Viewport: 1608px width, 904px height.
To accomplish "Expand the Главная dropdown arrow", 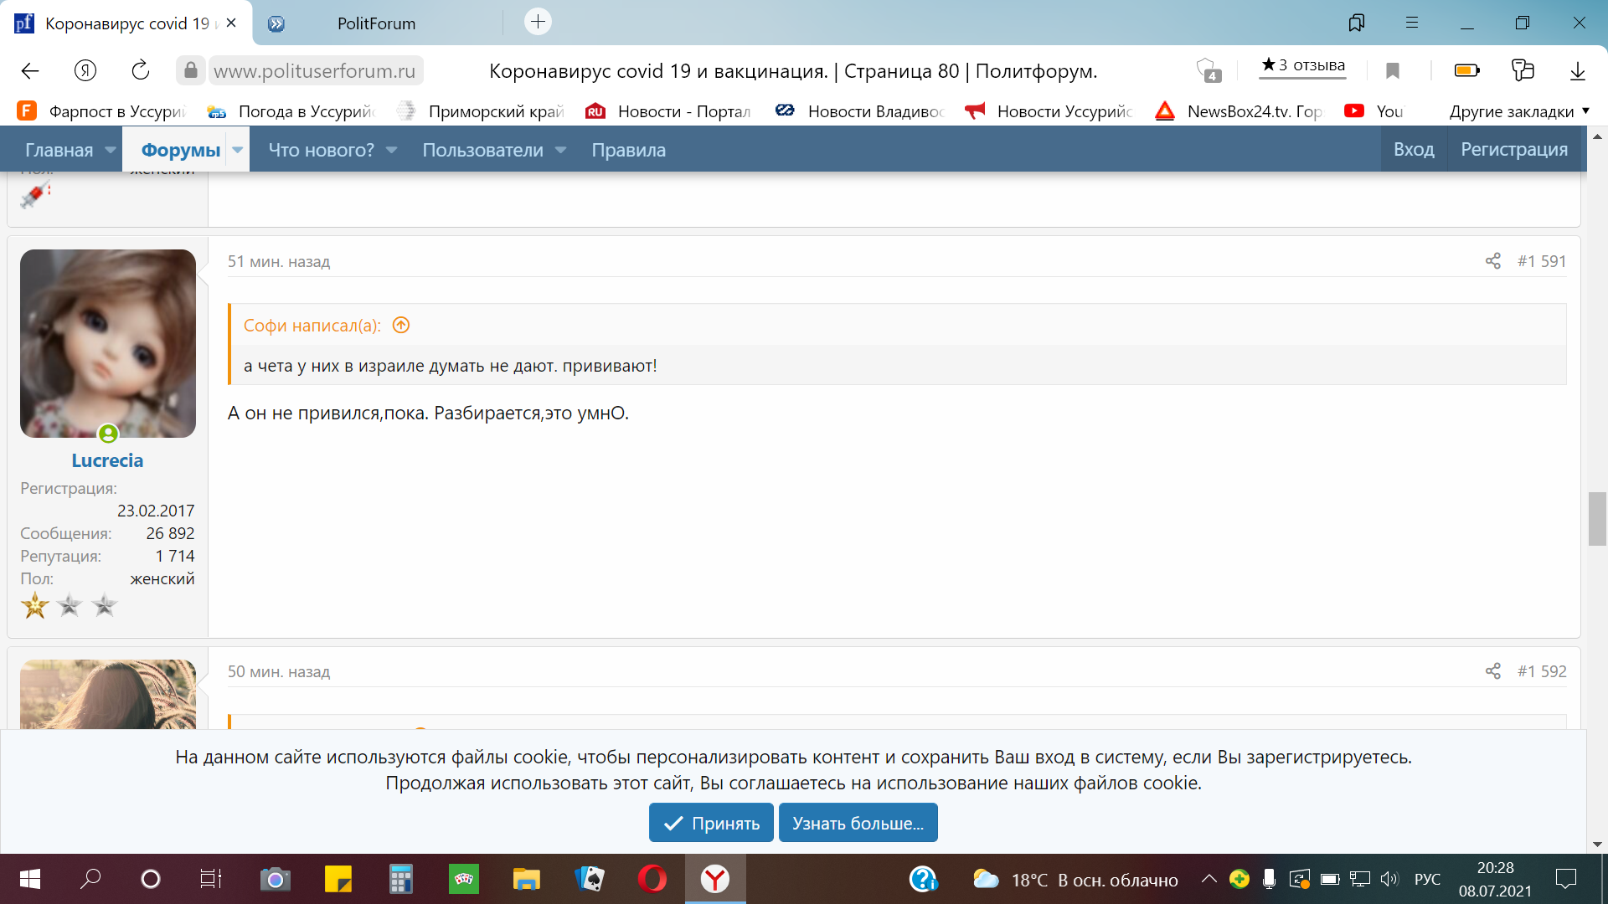I will pyautogui.click(x=111, y=150).
